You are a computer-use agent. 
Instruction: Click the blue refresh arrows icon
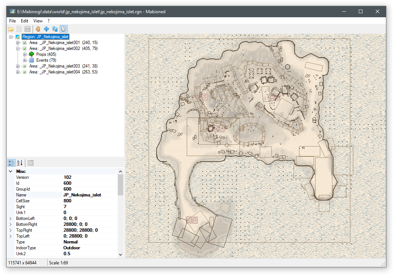pyautogui.click(x=55, y=29)
